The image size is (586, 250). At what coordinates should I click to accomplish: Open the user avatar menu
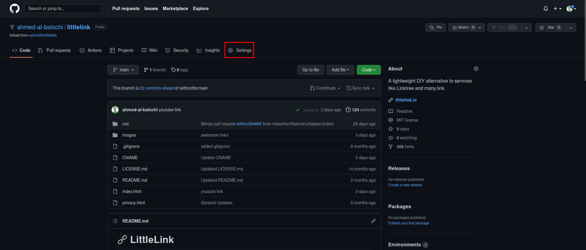(x=571, y=9)
